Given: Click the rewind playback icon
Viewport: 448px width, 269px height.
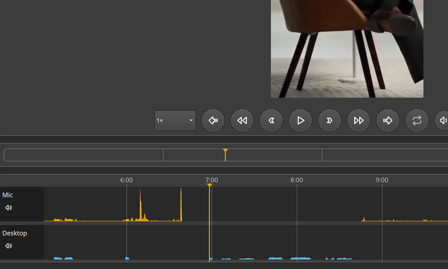Looking at the screenshot, I should pyautogui.click(x=242, y=120).
